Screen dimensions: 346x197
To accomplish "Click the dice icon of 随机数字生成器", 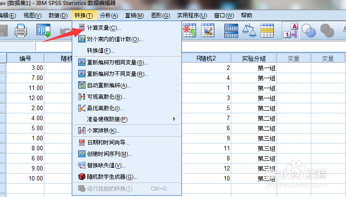I will [x=82, y=177].
